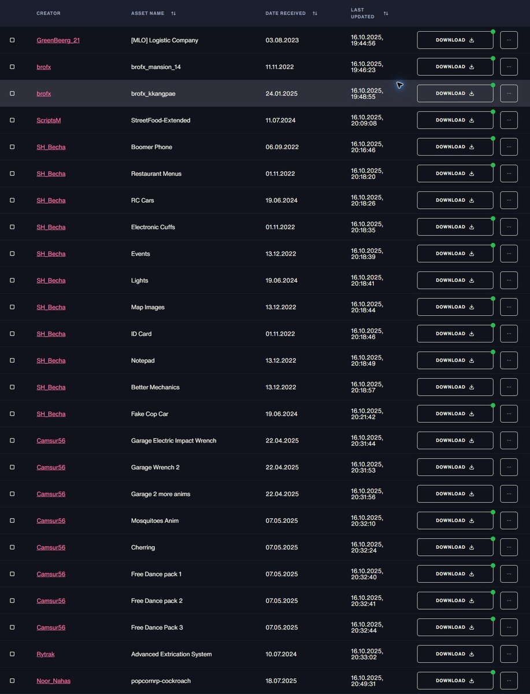530x694 pixels.
Task: Select checkbox for StreetFood-Extended row
Action: coord(12,120)
